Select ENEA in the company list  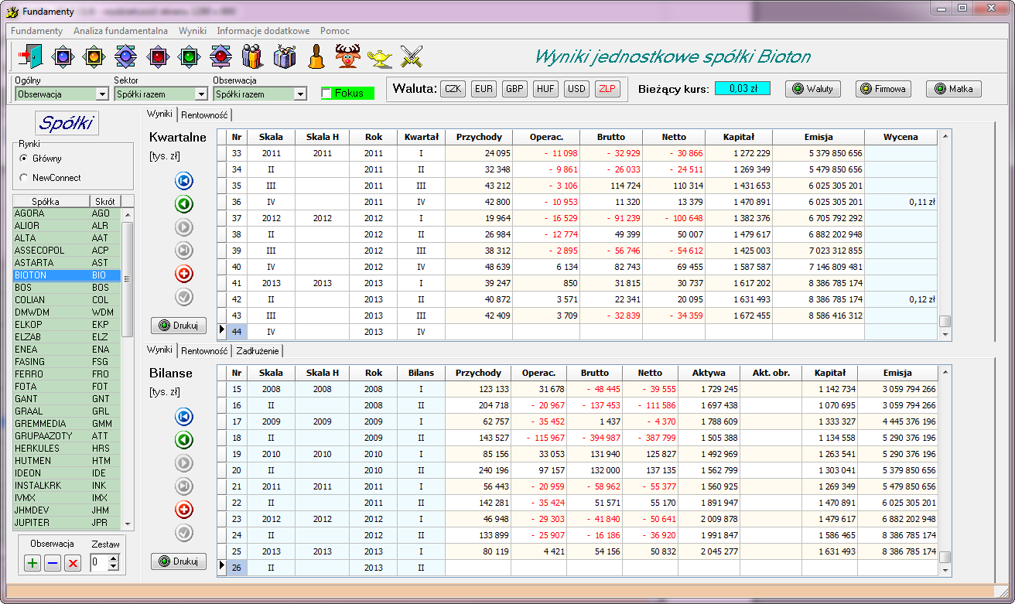click(67, 350)
